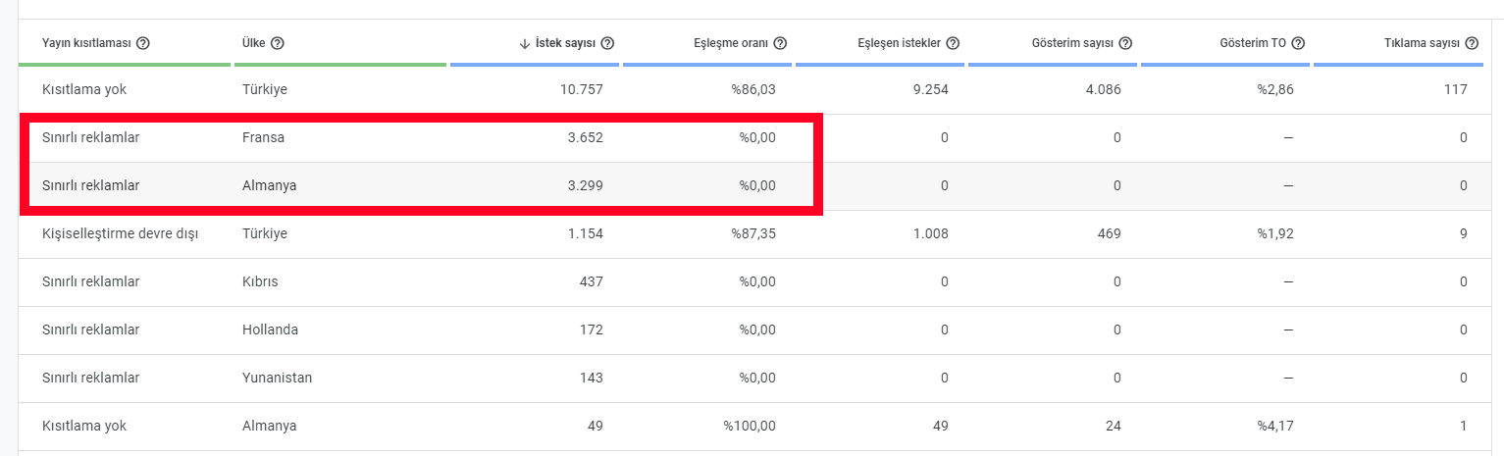Open help icon next to Gösterim TO
The height and width of the screenshot is (456, 1504).
click(x=1298, y=43)
